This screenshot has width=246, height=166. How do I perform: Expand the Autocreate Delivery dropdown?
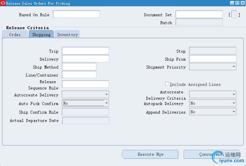pyautogui.click(x=86, y=94)
